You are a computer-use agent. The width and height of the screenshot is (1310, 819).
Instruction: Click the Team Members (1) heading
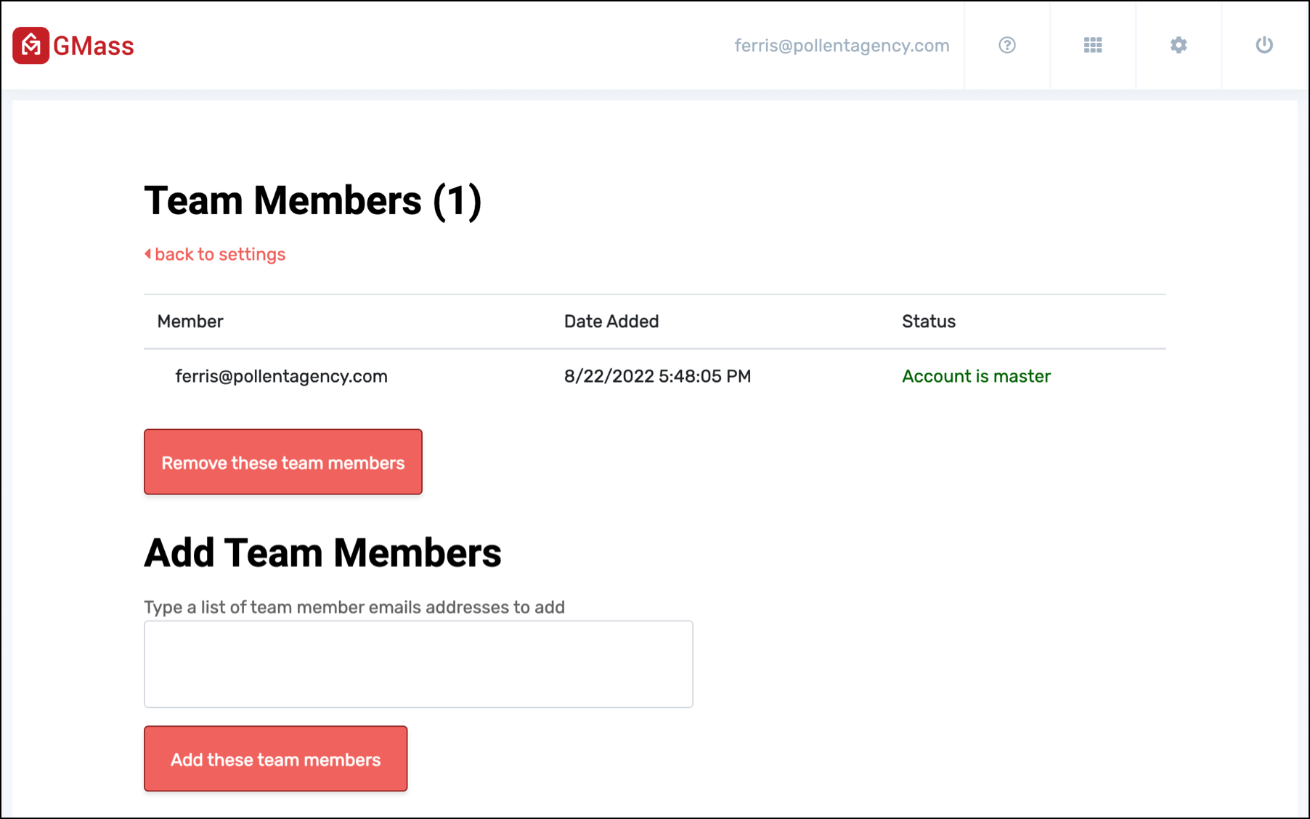[x=313, y=200]
